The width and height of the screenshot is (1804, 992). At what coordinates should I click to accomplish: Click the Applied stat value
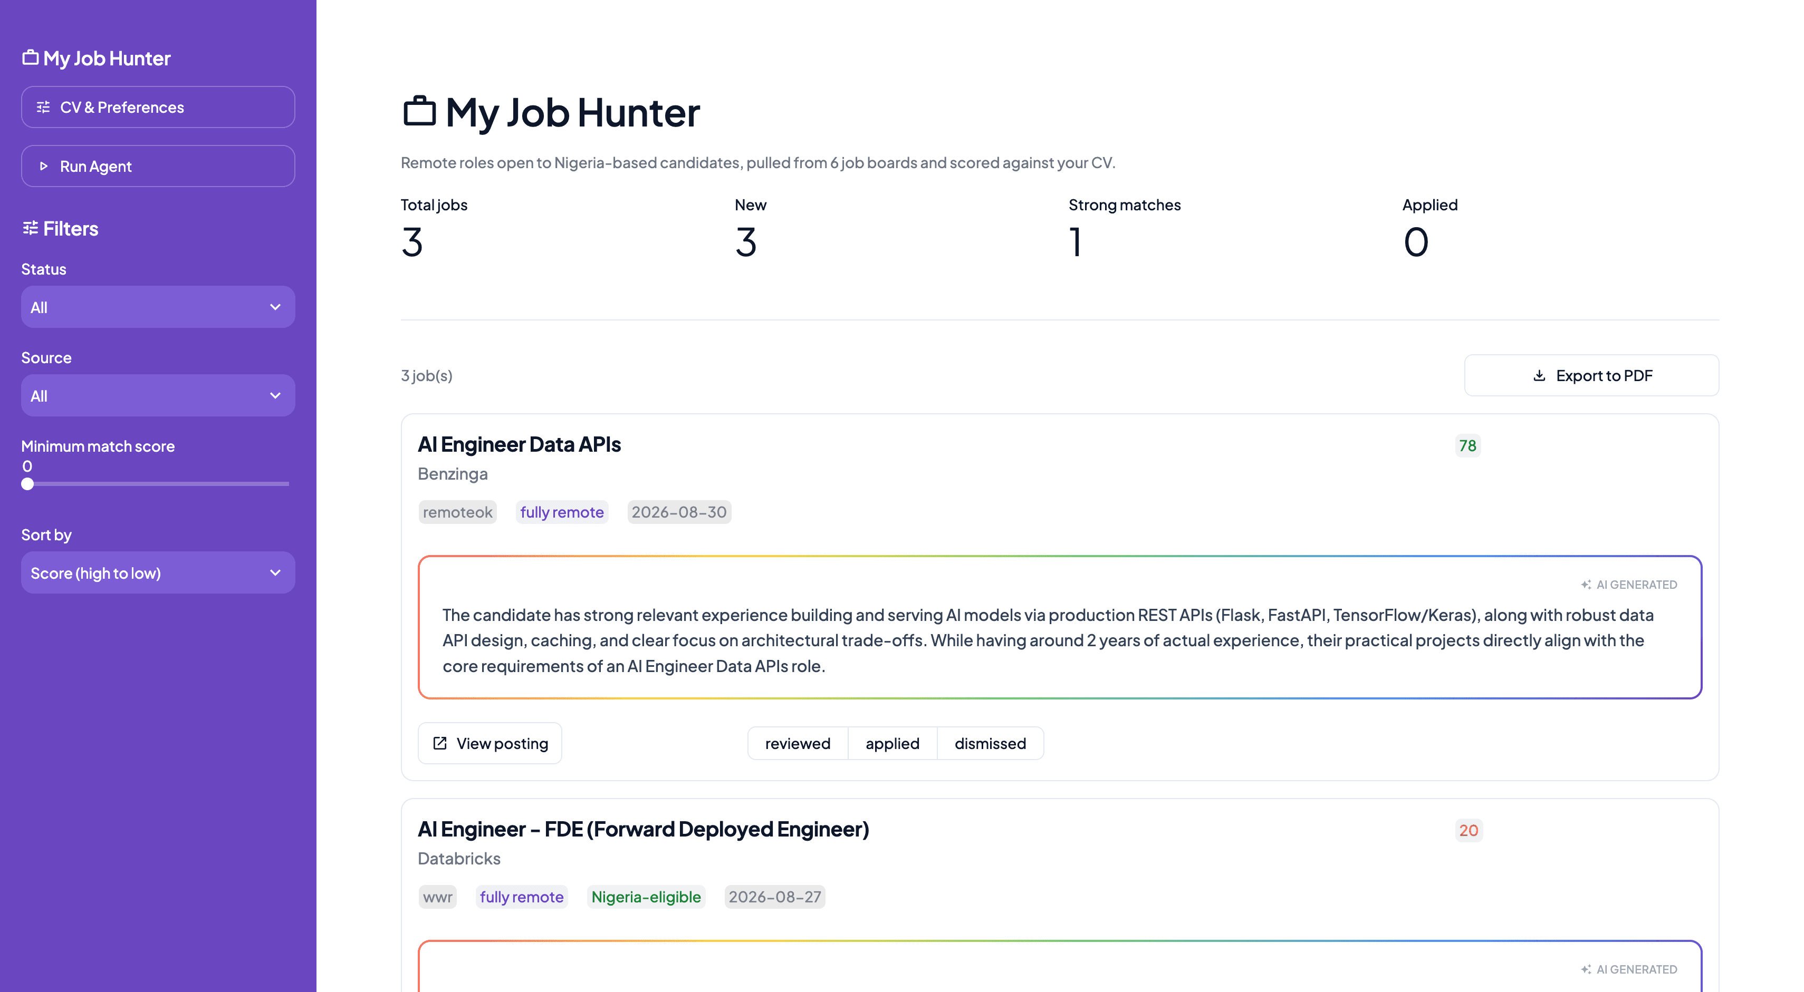(x=1415, y=243)
